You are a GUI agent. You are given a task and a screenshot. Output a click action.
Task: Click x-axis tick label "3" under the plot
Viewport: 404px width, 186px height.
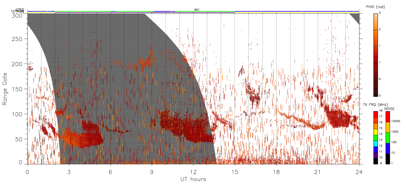69,172
